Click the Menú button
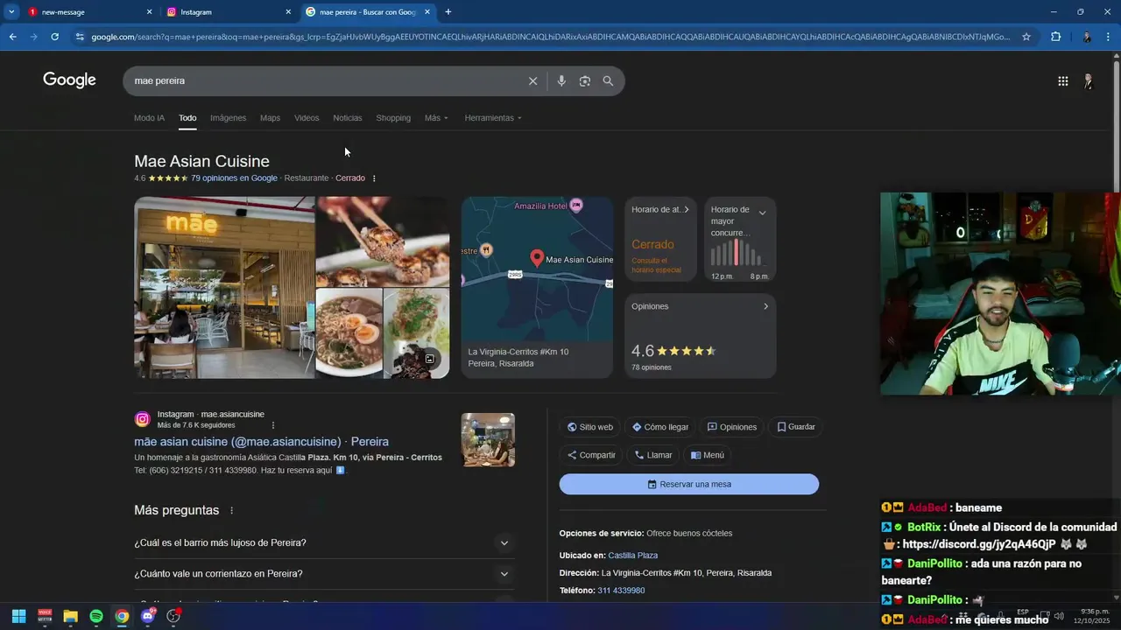The height and width of the screenshot is (630, 1121). tap(708, 455)
